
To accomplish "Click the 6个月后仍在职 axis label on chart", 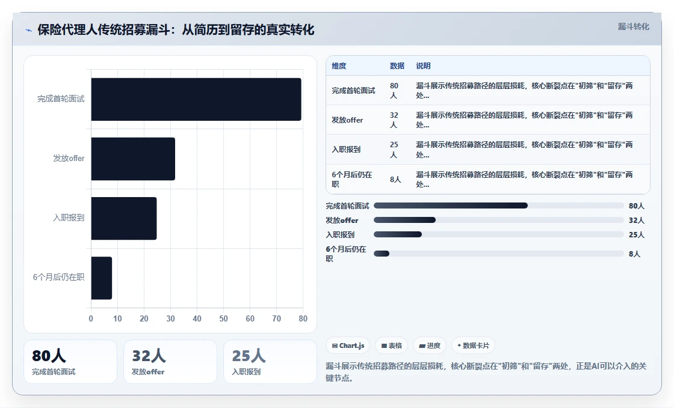I will tap(59, 278).
